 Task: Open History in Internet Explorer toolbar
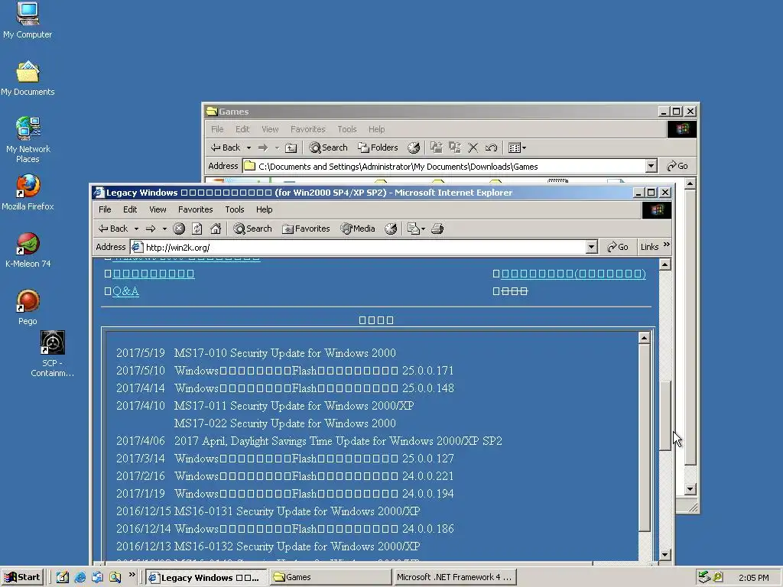(391, 229)
